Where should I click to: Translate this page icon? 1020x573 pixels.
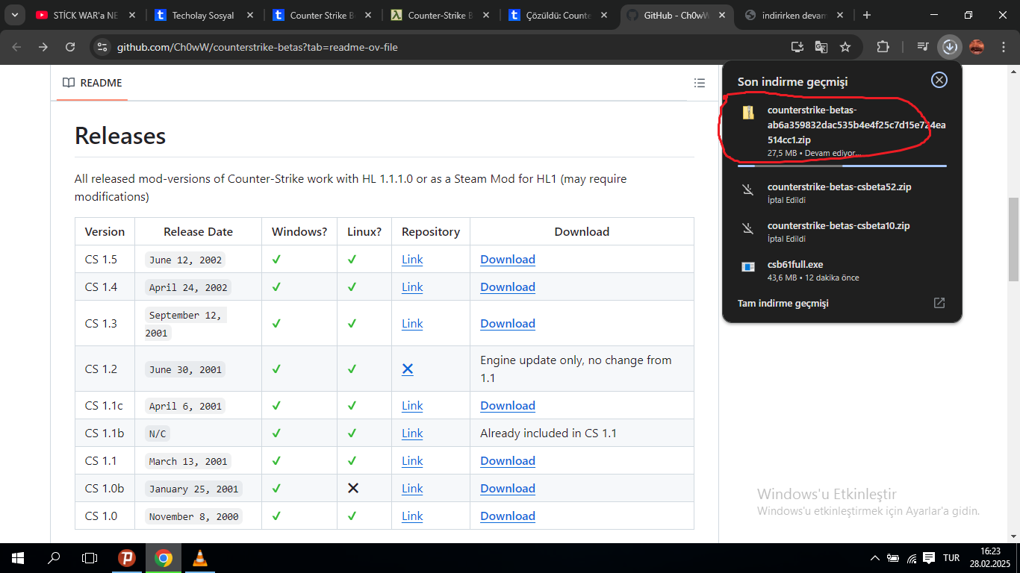(x=821, y=47)
